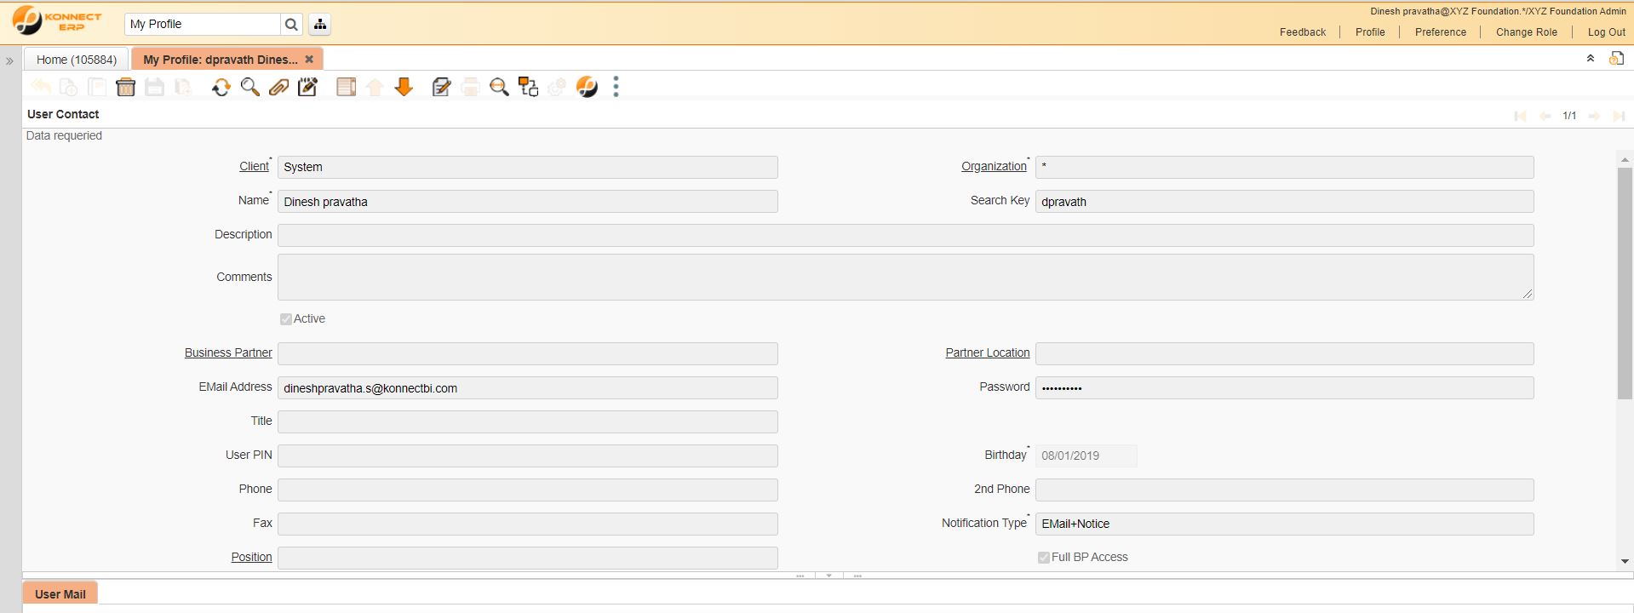Click the Organization label link
The width and height of the screenshot is (1634, 613).
point(994,167)
